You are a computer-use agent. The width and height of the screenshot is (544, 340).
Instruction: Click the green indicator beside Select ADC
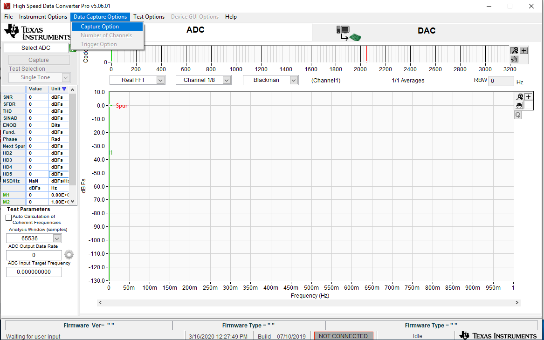pyautogui.click(x=73, y=48)
